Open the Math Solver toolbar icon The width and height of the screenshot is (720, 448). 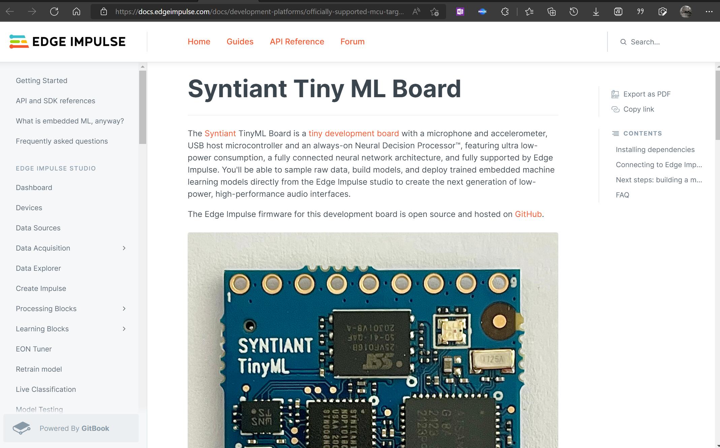point(618,12)
